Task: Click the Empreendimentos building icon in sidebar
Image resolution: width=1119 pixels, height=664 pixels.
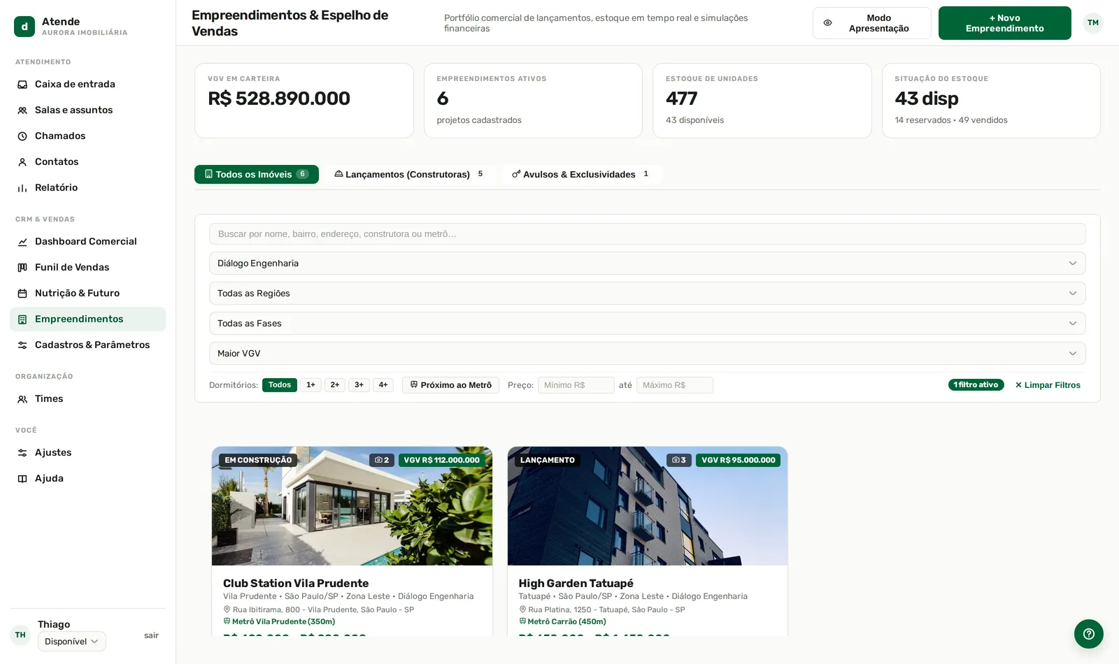Action: [x=22, y=319]
